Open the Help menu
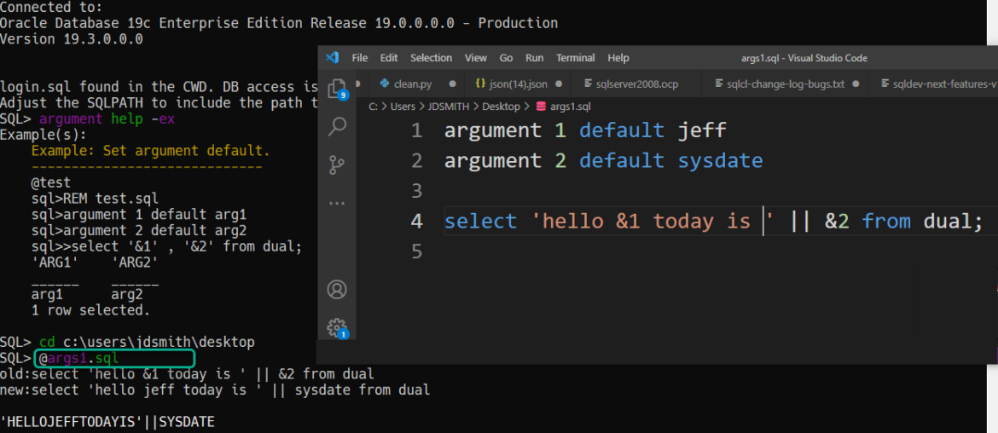Screen dimensions: 998x433 [618, 58]
